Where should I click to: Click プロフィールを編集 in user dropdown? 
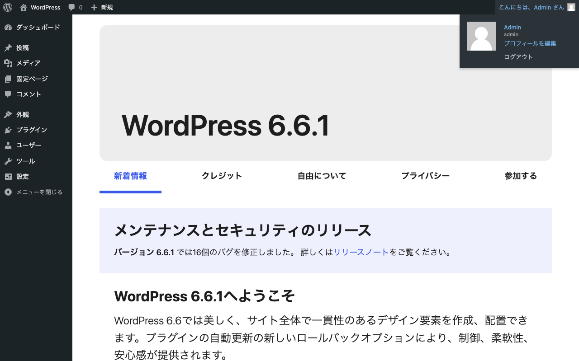[x=530, y=43]
